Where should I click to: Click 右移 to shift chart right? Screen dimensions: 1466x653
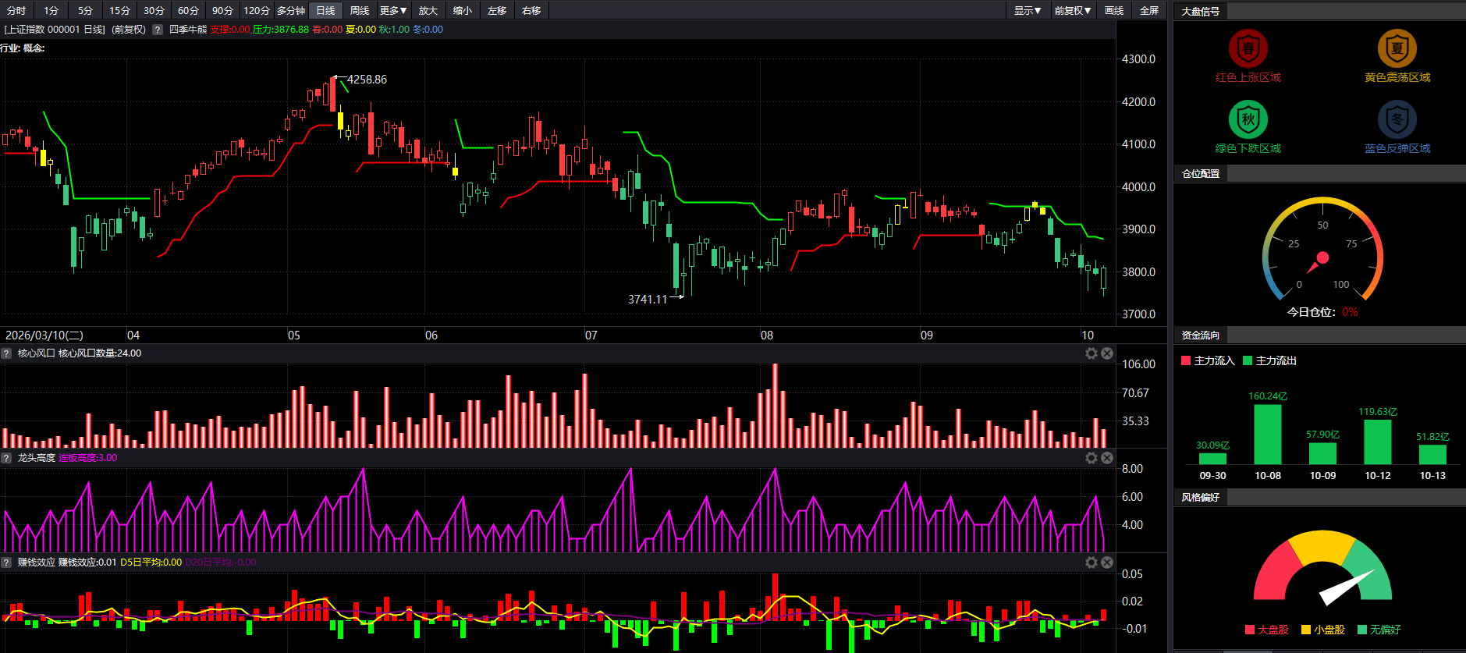pos(531,10)
